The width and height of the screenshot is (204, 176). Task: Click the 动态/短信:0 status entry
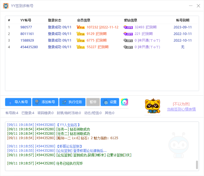click(93, 113)
